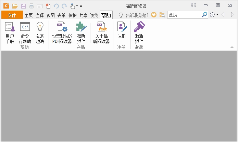Click the magnifier search button
The width and height of the screenshot is (238, 147).
coord(204,15)
